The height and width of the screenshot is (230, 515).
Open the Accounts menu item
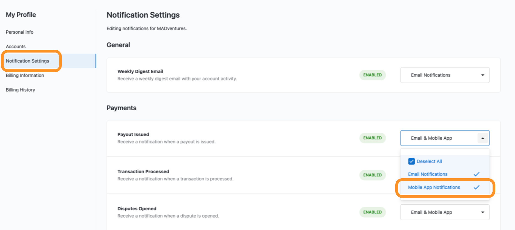point(16,46)
